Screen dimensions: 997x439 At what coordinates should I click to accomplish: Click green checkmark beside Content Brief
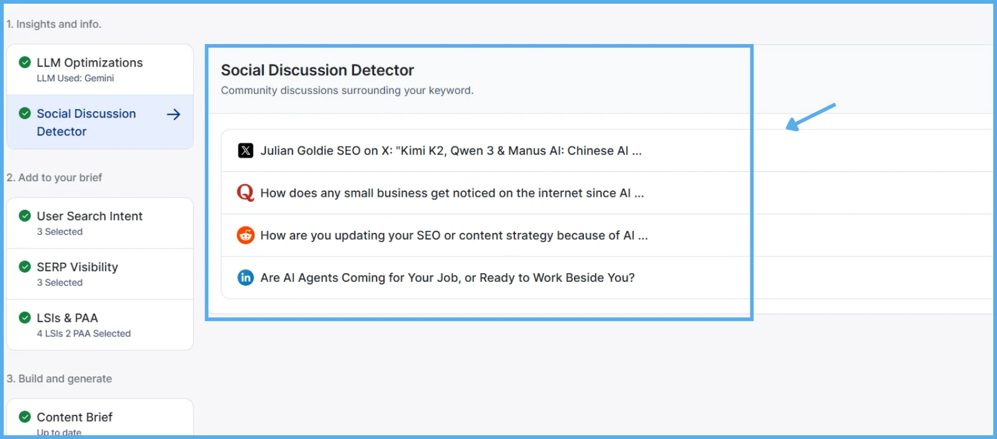tap(25, 417)
